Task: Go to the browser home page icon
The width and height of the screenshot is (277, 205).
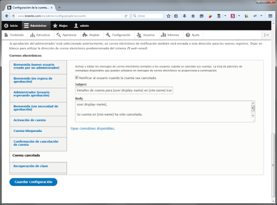Action: 193,16
